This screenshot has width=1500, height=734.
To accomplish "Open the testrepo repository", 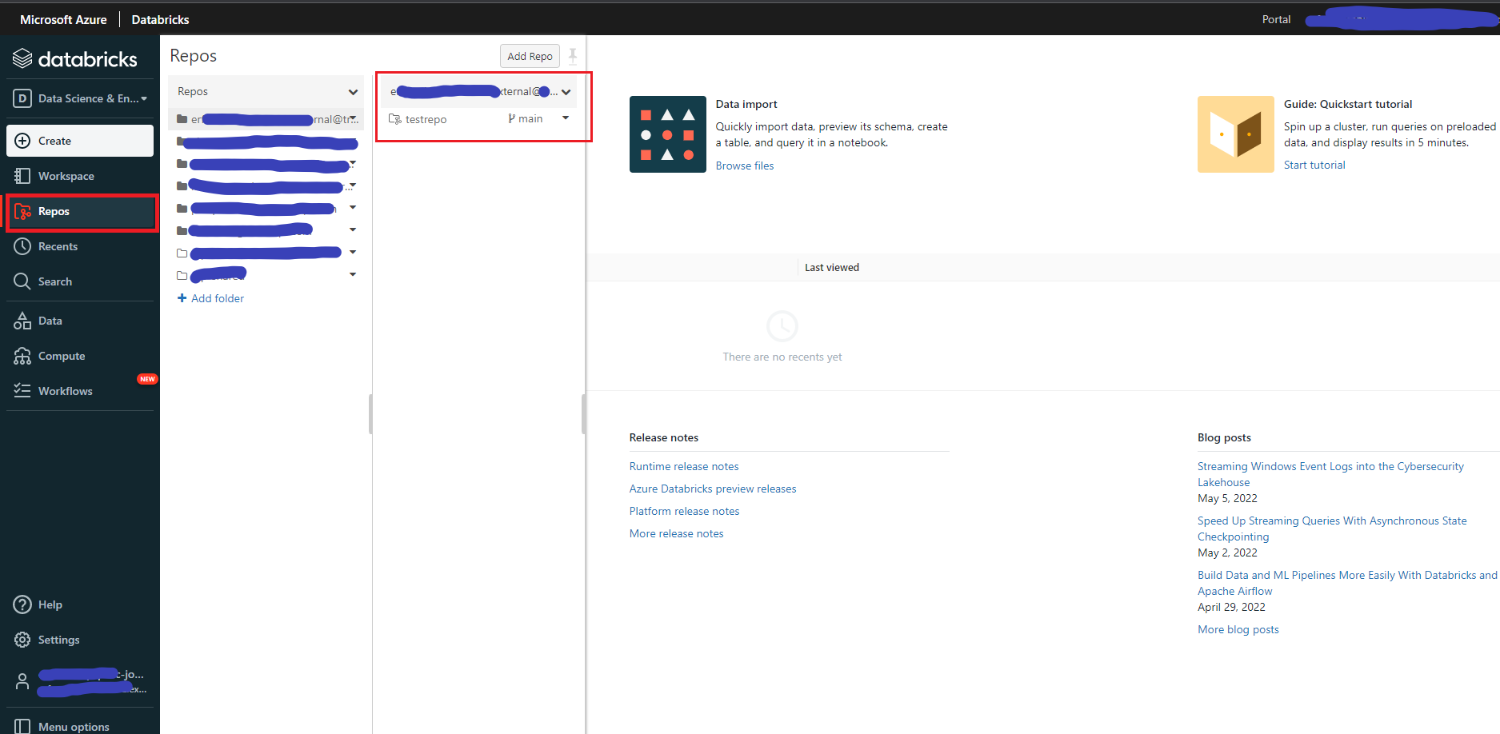I will 426,119.
